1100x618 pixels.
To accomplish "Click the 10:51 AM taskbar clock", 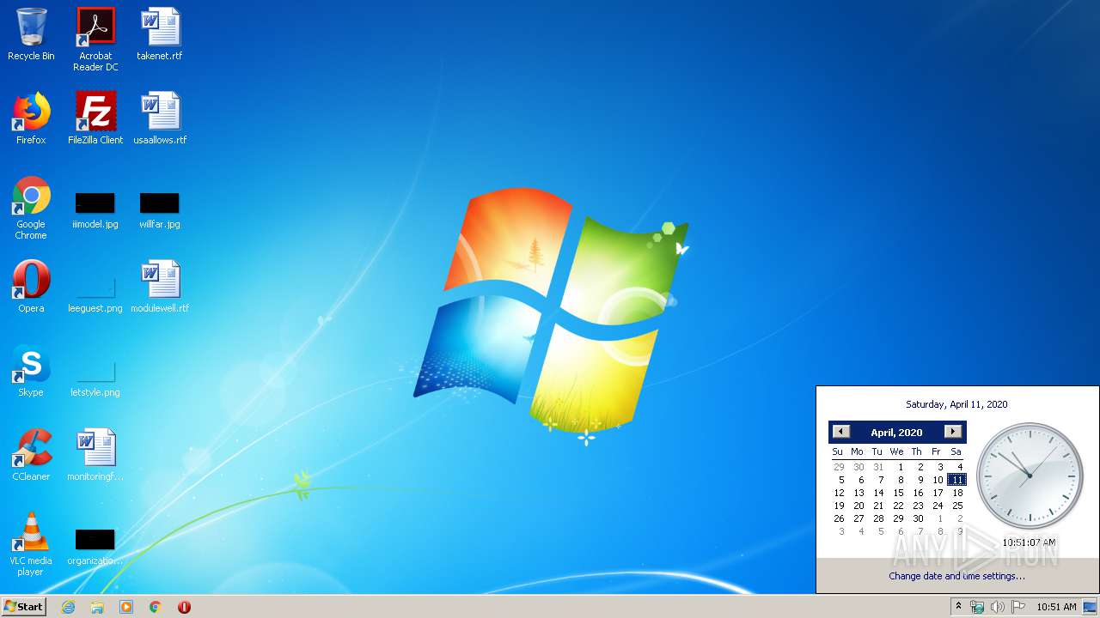I will [x=1056, y=607].
